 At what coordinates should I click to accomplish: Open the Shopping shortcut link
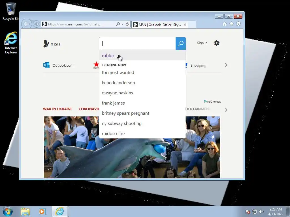(x=198, y=65)
